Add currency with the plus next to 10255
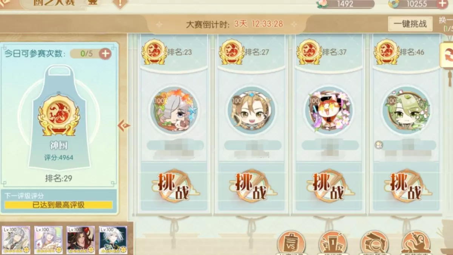The width and height of the screenshot is (453, 255). (x=442, y=4)
